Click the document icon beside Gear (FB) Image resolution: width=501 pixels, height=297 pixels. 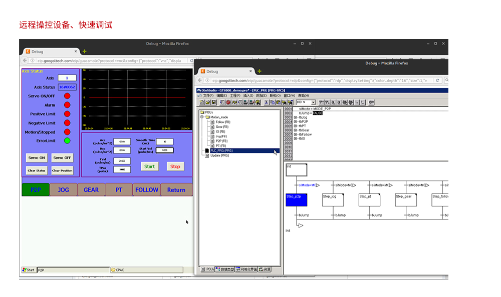click(212, 126)
